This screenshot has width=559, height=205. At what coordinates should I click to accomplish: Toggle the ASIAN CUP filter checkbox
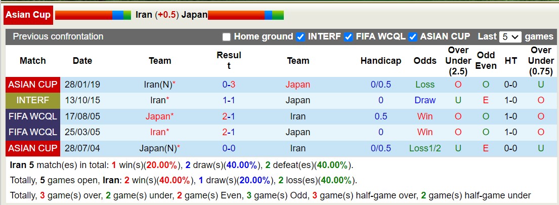(x=413, y=37)
